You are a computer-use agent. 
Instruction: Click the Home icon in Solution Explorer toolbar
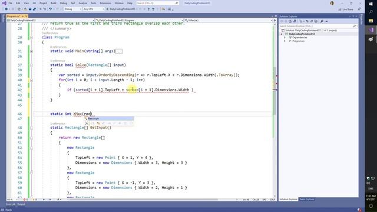[x=290, y=21]
